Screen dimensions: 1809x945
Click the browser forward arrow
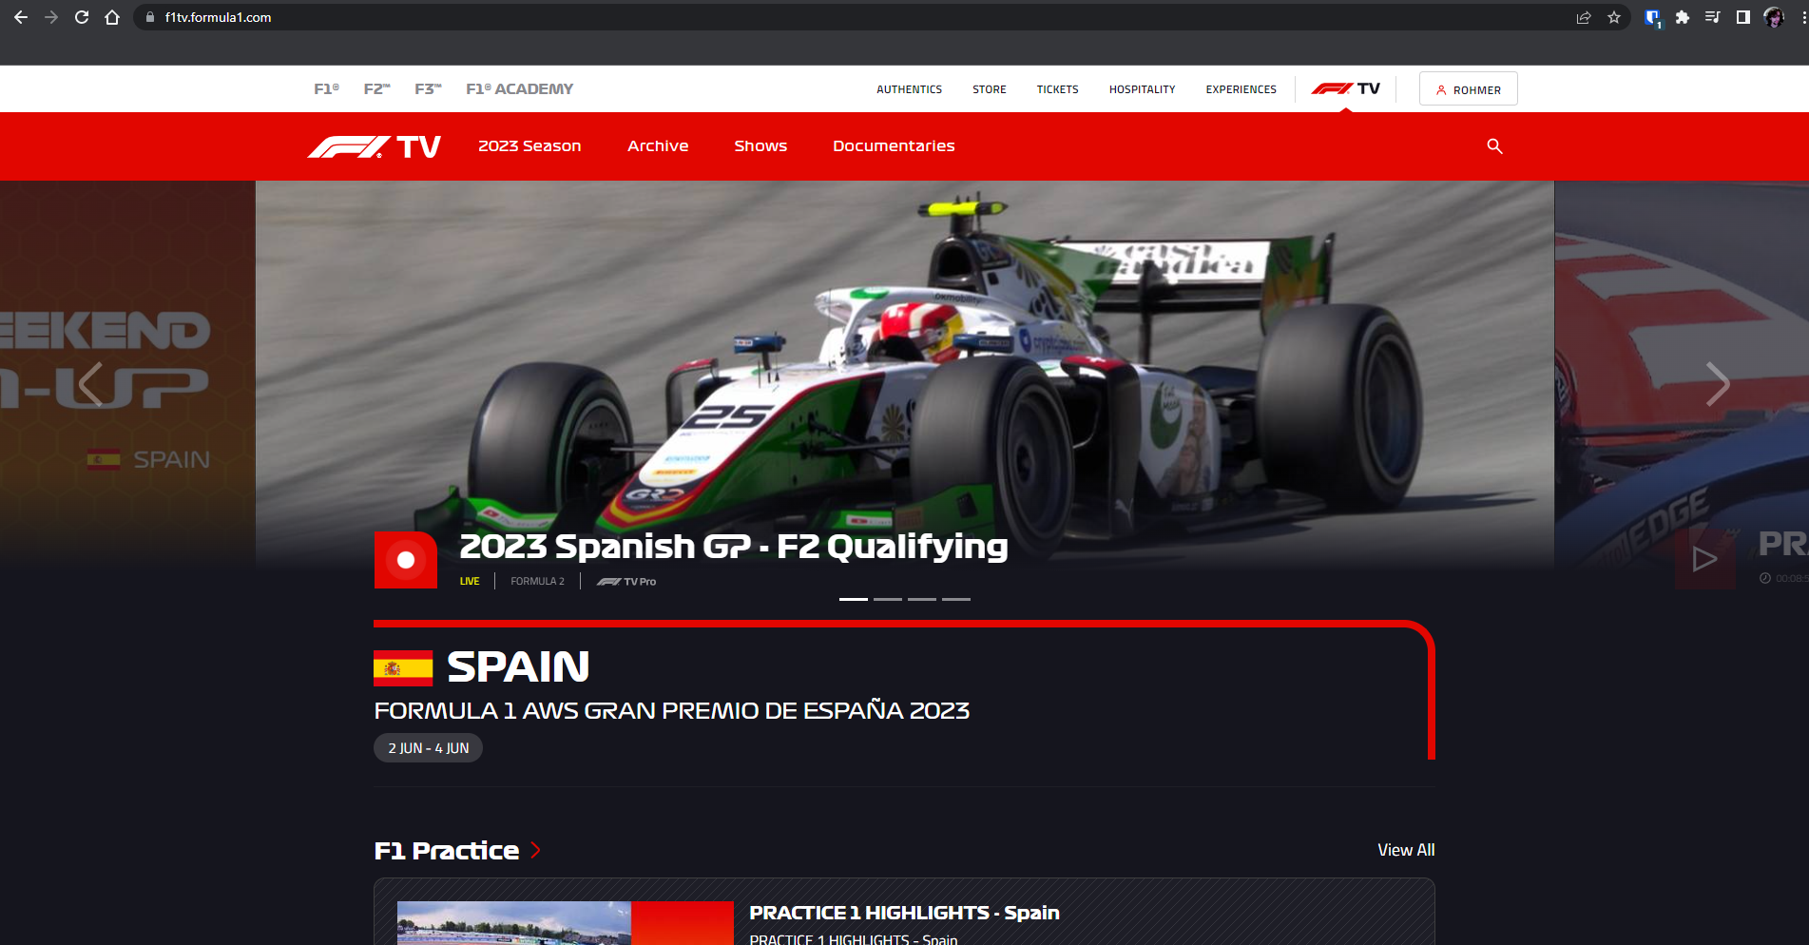(x=51, y=17)
